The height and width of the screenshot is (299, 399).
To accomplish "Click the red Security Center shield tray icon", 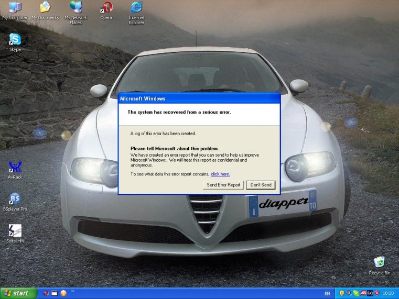I will 376,293.
